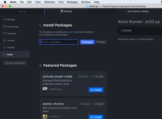Select Install section in sidebar

pyautogui.click(x=10, y=54)
